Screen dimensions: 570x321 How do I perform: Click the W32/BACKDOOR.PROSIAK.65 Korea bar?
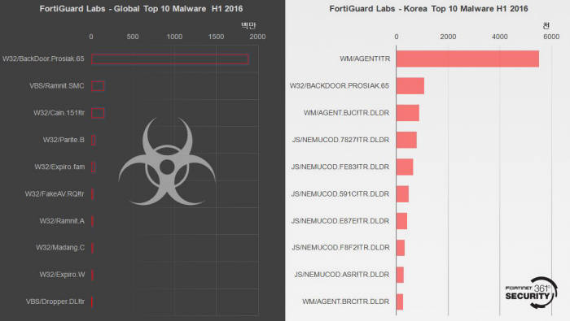(x=410, y=86)
